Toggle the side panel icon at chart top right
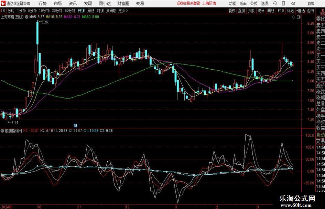325x209 pixels. tap(299, 17)
